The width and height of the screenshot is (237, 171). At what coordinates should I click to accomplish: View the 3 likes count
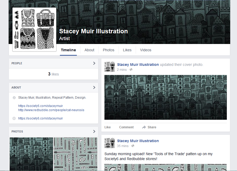(53, 74)
